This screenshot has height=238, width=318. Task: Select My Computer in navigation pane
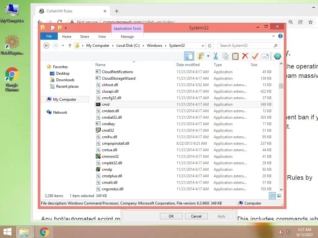65,99
